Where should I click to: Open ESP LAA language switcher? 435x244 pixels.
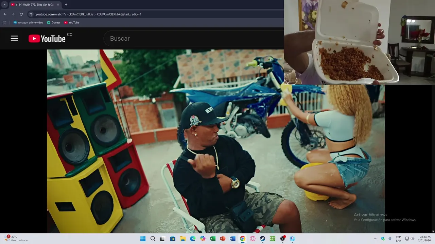(398, 239)
